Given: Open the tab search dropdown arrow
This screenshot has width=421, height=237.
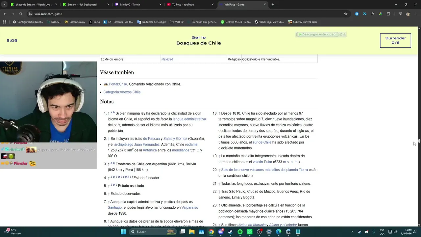Looking at the screenshot, I should point(4,5).
